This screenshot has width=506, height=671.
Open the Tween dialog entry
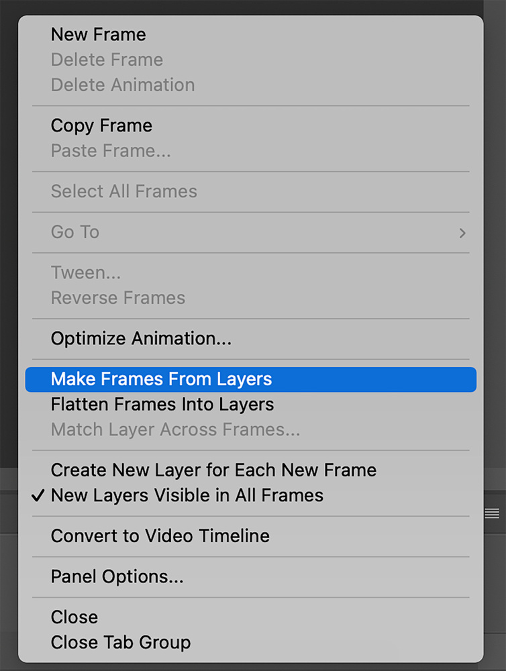point(251,272)
